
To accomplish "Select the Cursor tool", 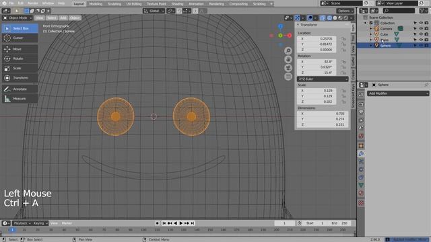I will (x=20, y=38).
